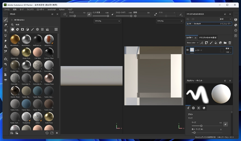Switch asset view to grid icon

click(56, 29)
